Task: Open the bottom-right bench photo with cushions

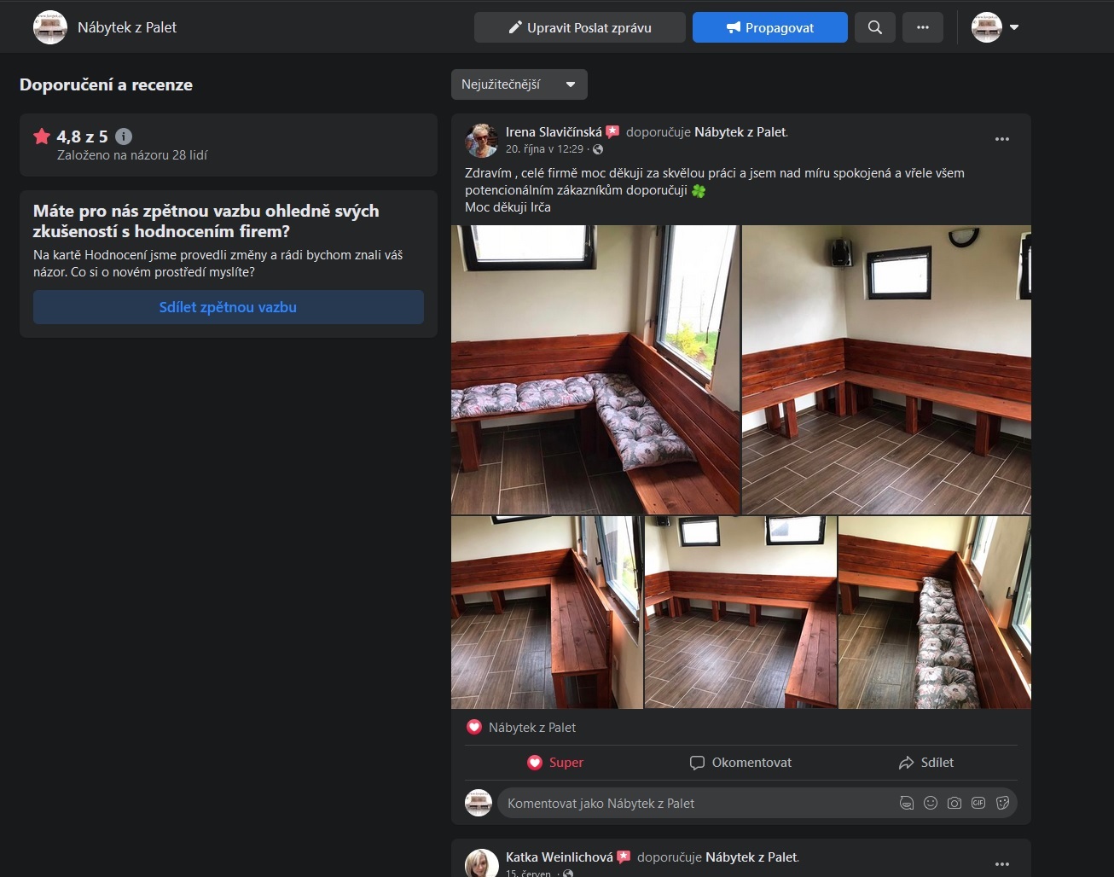Action: [x=935, y=613]
